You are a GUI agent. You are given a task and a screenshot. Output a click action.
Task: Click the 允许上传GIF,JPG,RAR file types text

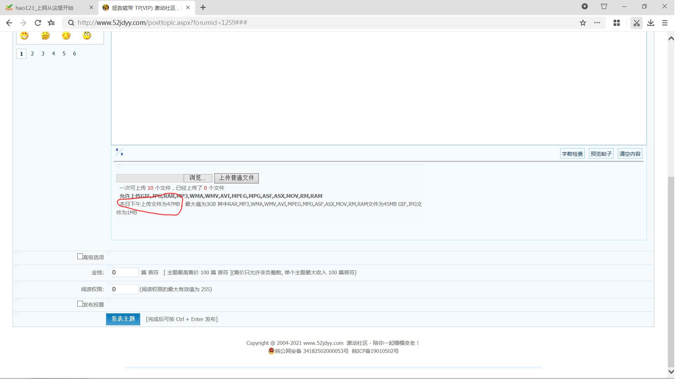(221, 196)
